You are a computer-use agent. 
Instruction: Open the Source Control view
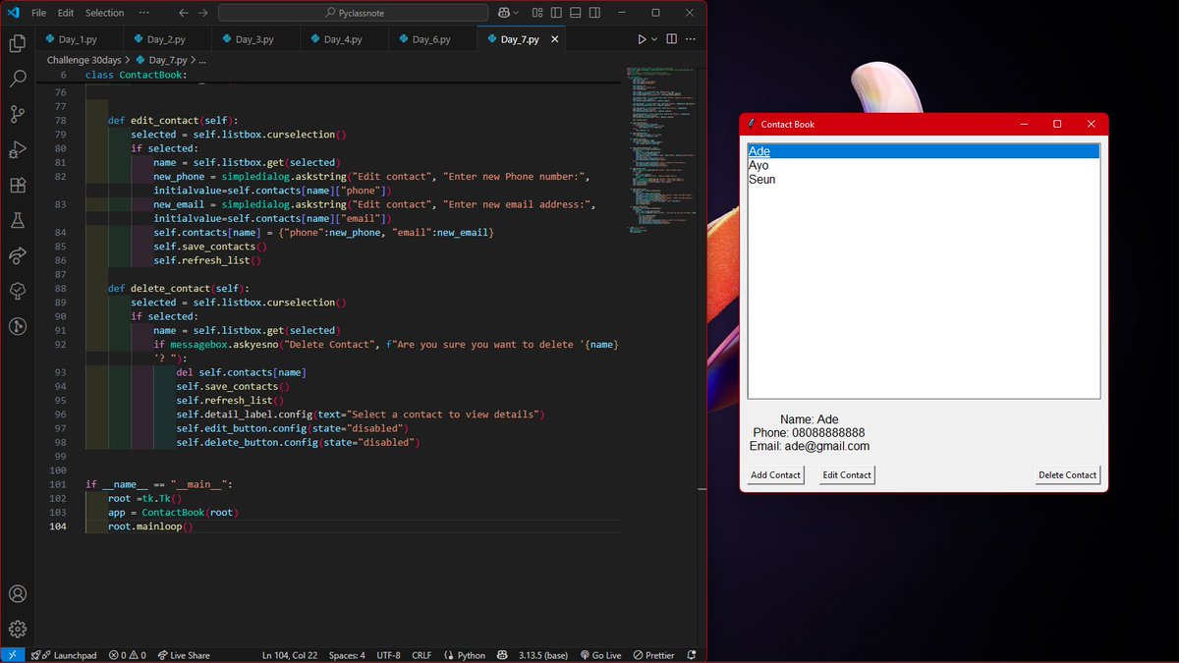16,115
